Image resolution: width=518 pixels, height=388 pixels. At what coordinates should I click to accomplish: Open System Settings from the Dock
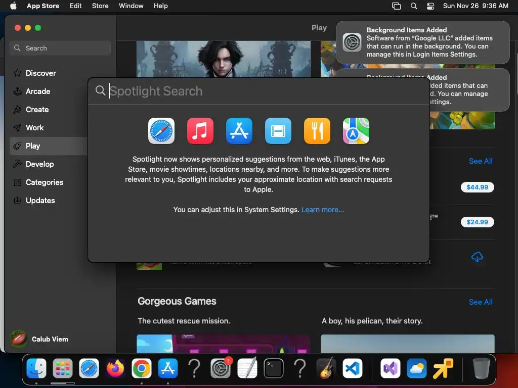click(x=221, y=368)
